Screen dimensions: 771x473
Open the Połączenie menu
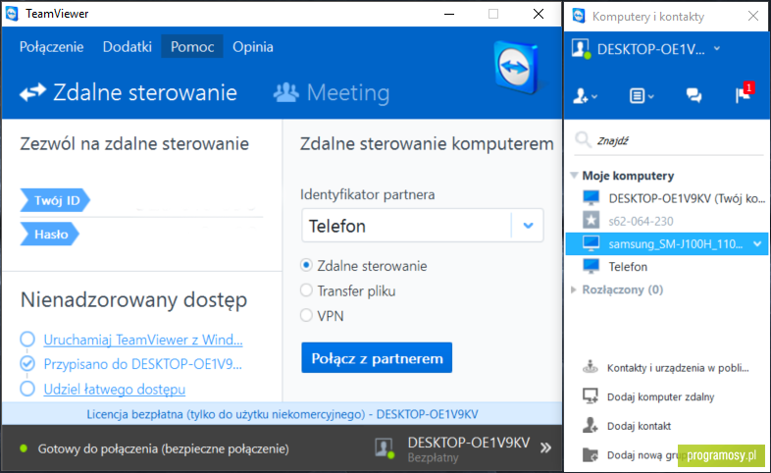(51, 47)
